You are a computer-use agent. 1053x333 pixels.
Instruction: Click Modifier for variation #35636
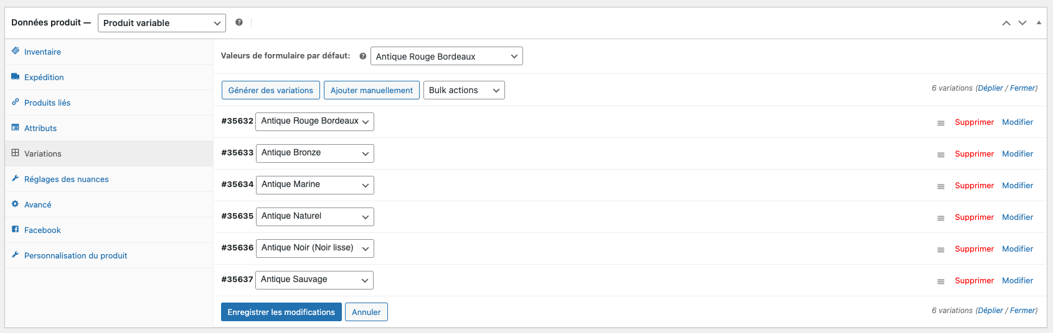pos(1018,249)
